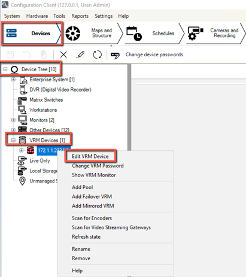Click the Undo toolbar icon

click(x=27, y=54)
